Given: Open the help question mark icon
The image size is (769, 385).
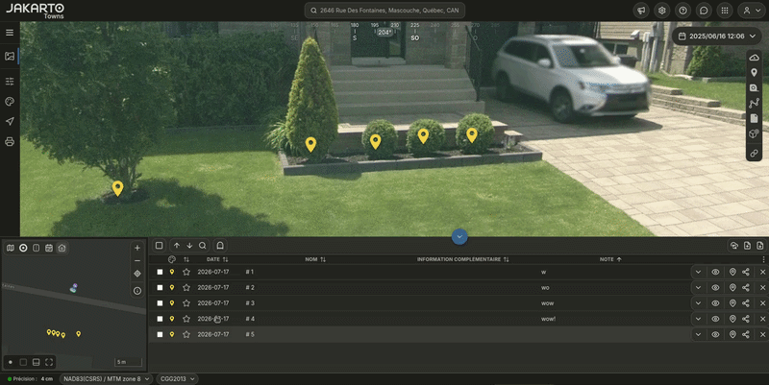Looking at the screenshot, I should pos(682,11).
